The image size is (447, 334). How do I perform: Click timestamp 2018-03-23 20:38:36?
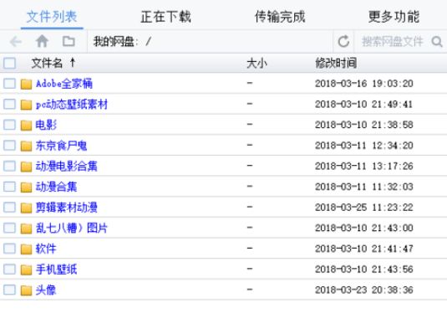[364, 290]
